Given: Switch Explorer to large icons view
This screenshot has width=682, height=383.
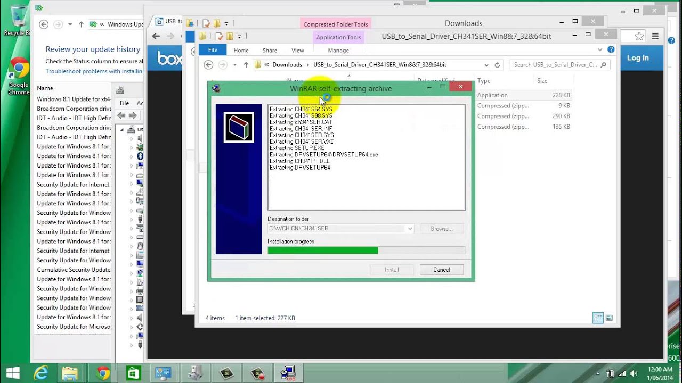Looking at the screenshot, I should 609,318.
